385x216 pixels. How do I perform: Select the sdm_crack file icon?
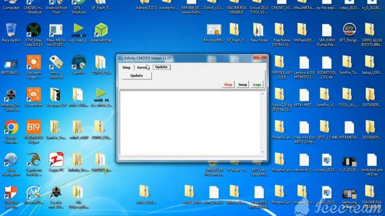click(214, 195)
